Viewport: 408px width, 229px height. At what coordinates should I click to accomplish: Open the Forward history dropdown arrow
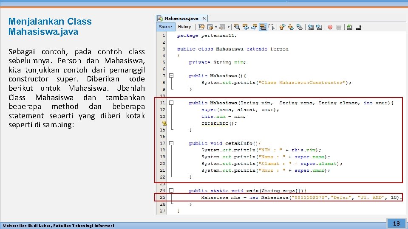tap(229, 27)
